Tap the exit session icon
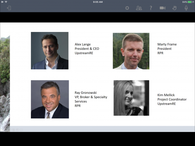The image size is (195, 146). (x=9, y=8)
